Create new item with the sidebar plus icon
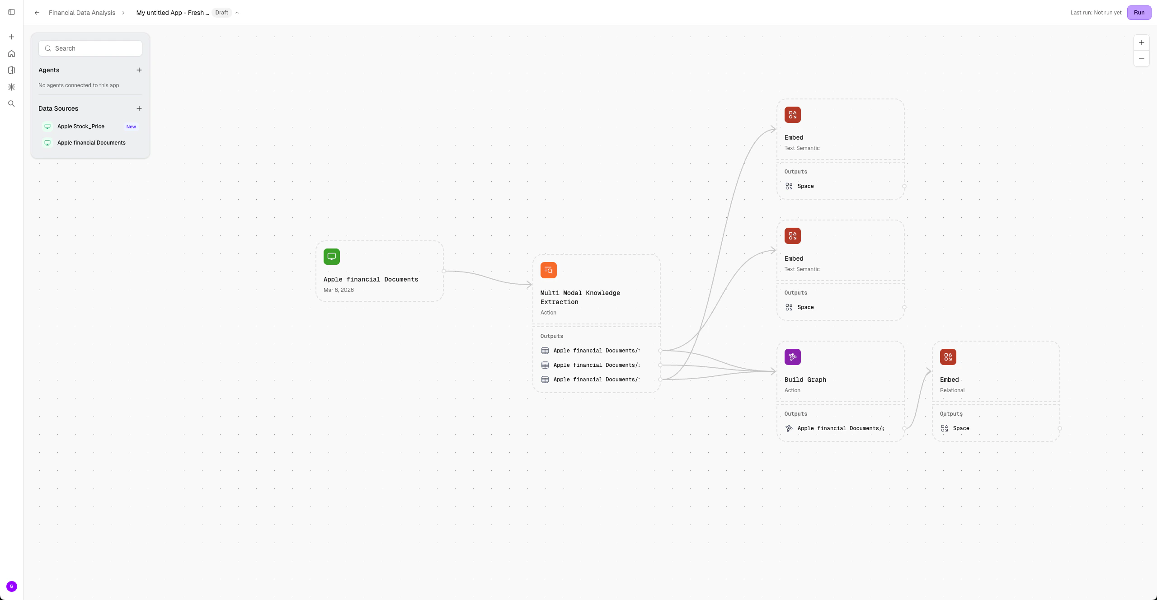This screenshot has height=600, width=1157. pyautogui.click(x=11, y=37)
